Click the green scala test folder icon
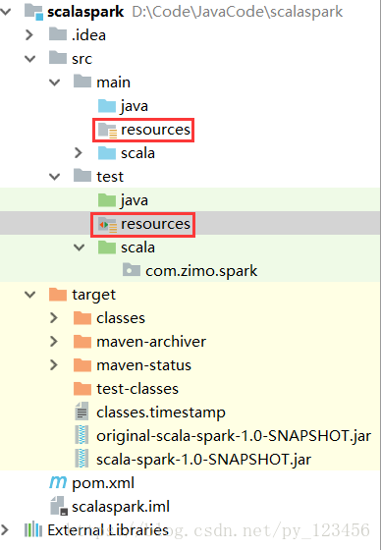Screen dimensions: 381x550 point(107,247)
